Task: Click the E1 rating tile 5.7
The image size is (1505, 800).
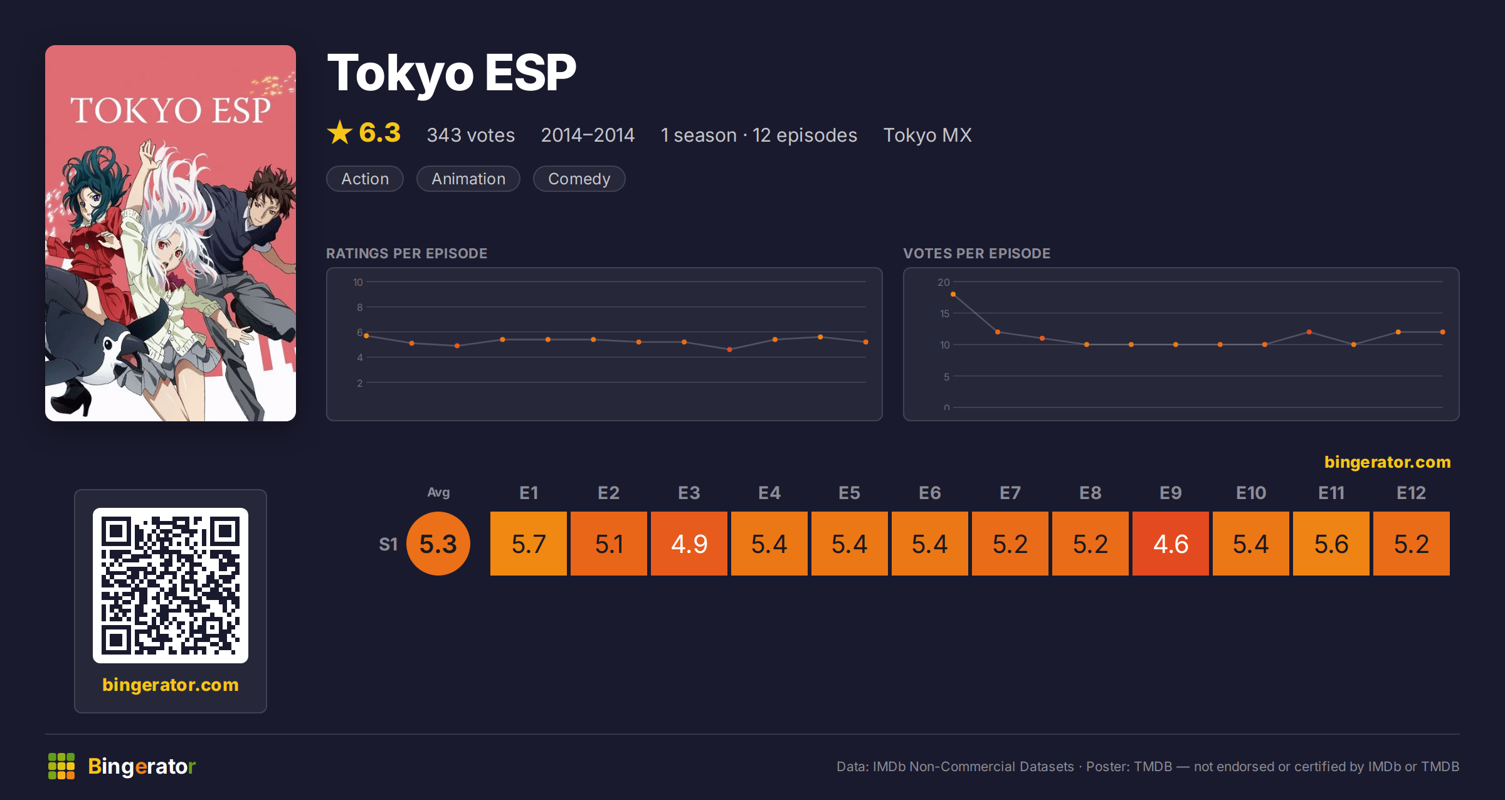Action: pyautogui.click(x=529, y=544)
